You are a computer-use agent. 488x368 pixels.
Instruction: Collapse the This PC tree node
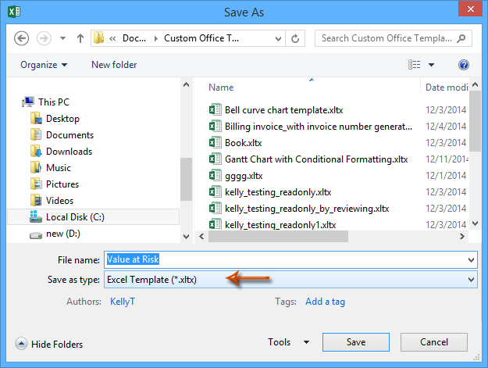20,102
